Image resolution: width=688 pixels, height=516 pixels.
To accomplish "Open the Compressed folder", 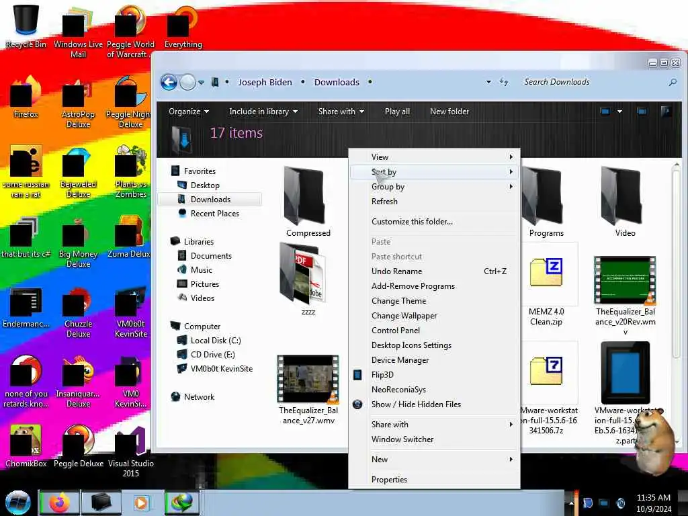I will point(308,202).
